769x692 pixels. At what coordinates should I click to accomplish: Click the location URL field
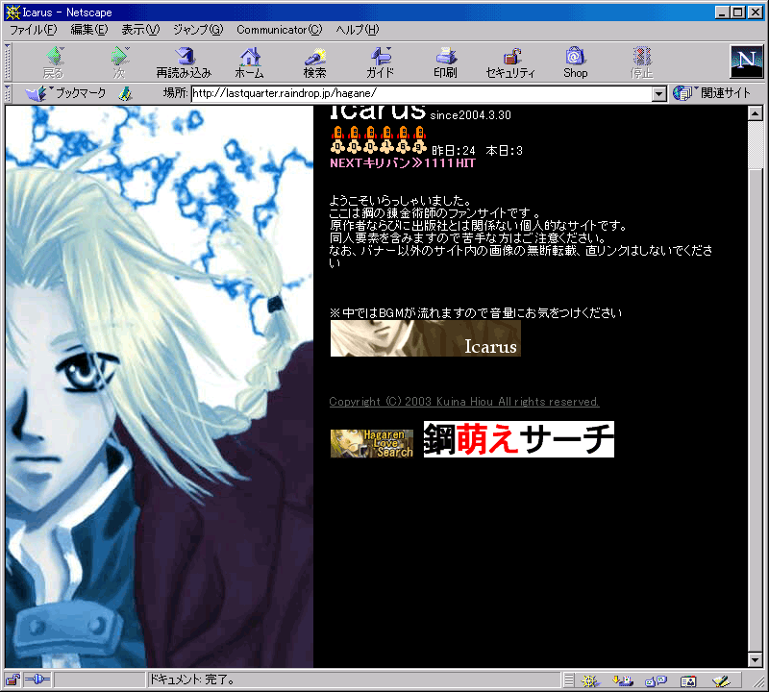422,93
